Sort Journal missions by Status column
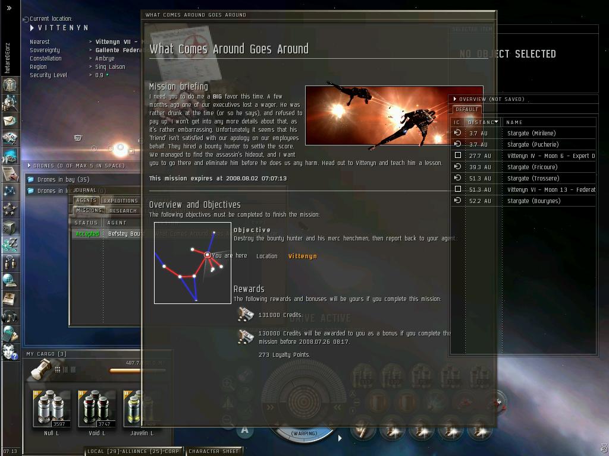This screenshot has height=456, width=609. [x=86, y=223]
